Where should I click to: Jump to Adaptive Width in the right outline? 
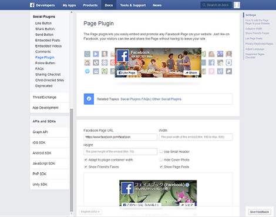point(254,29)
